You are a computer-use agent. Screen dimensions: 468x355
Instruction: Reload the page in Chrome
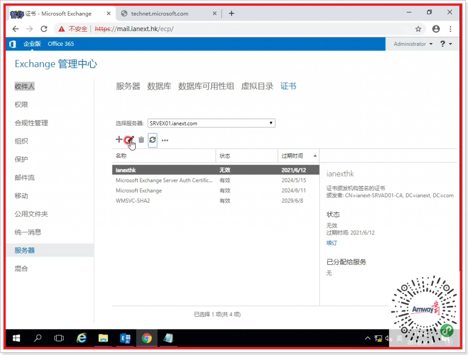pyautogui.click(x=44, y=29)
